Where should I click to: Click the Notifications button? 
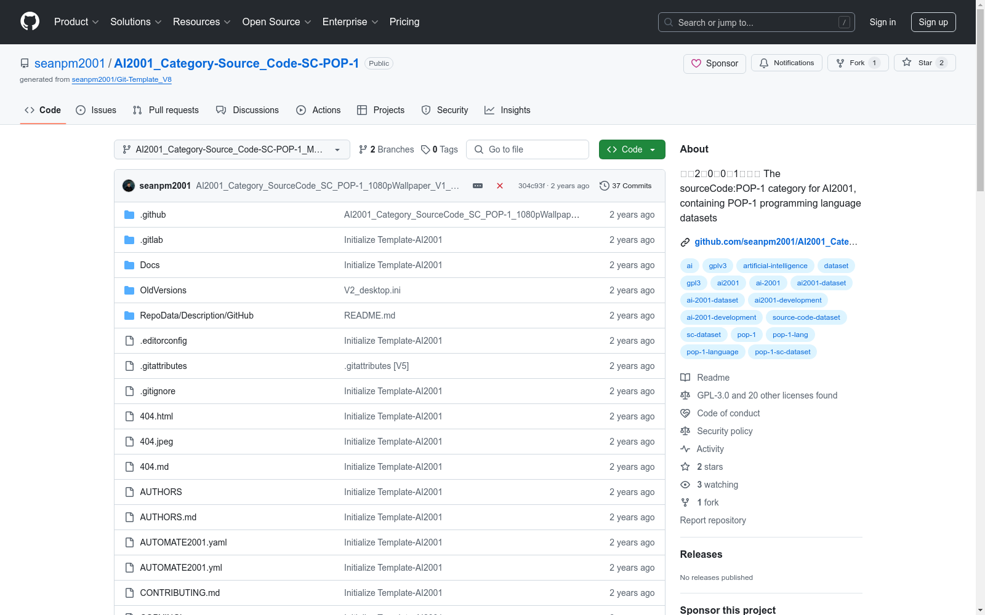point(787,63)
